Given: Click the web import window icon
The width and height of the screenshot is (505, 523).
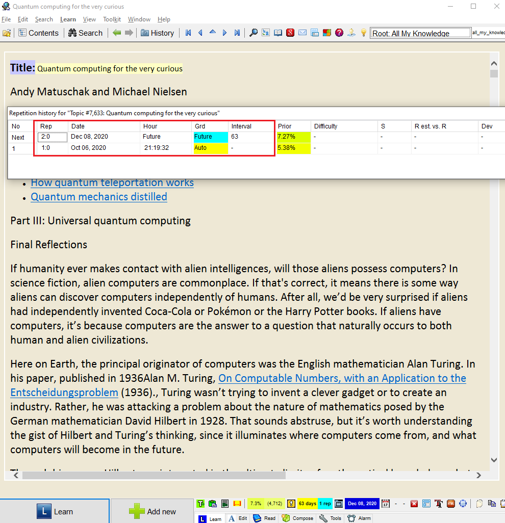Looking at the screenshot, I should pyautogui.click(x=315, y=33).
